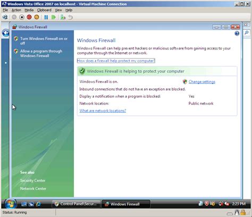Image resolution: width=252 pixels, height=217 pixels.
Task: Open the View menu
Action: 58,10
